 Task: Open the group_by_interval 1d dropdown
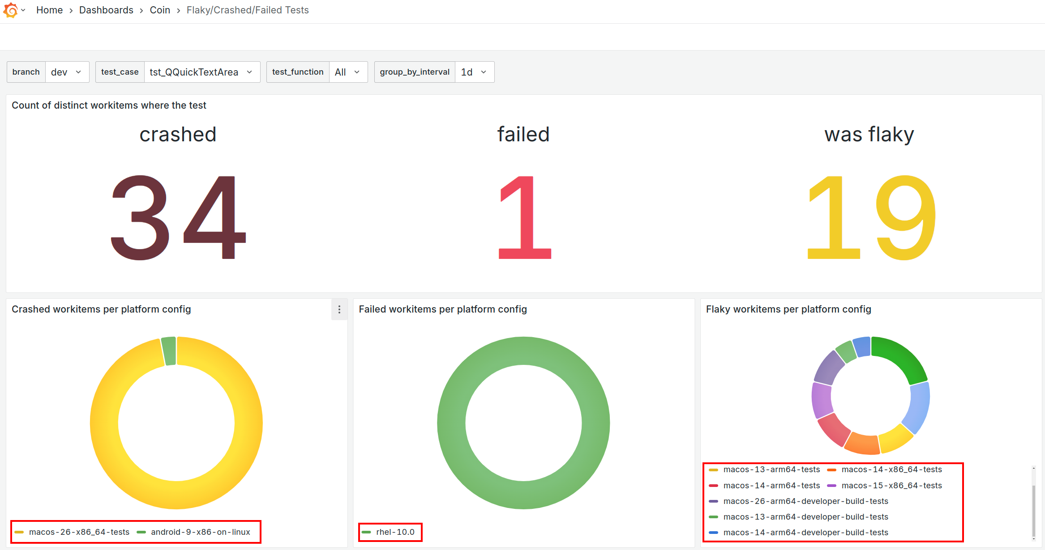coord(474,72)
